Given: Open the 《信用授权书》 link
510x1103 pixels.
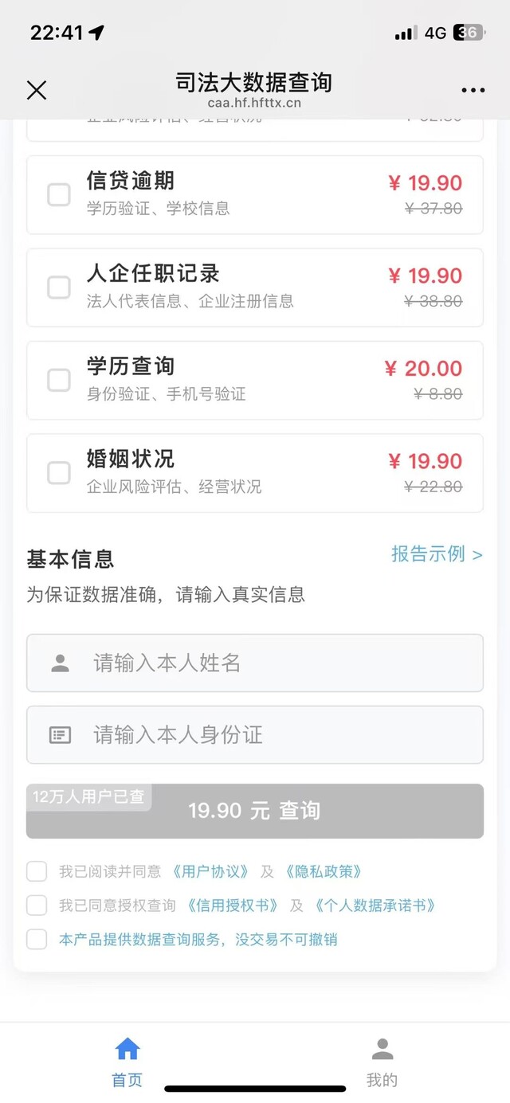Looking at the screenshot, I should (232, 906).
